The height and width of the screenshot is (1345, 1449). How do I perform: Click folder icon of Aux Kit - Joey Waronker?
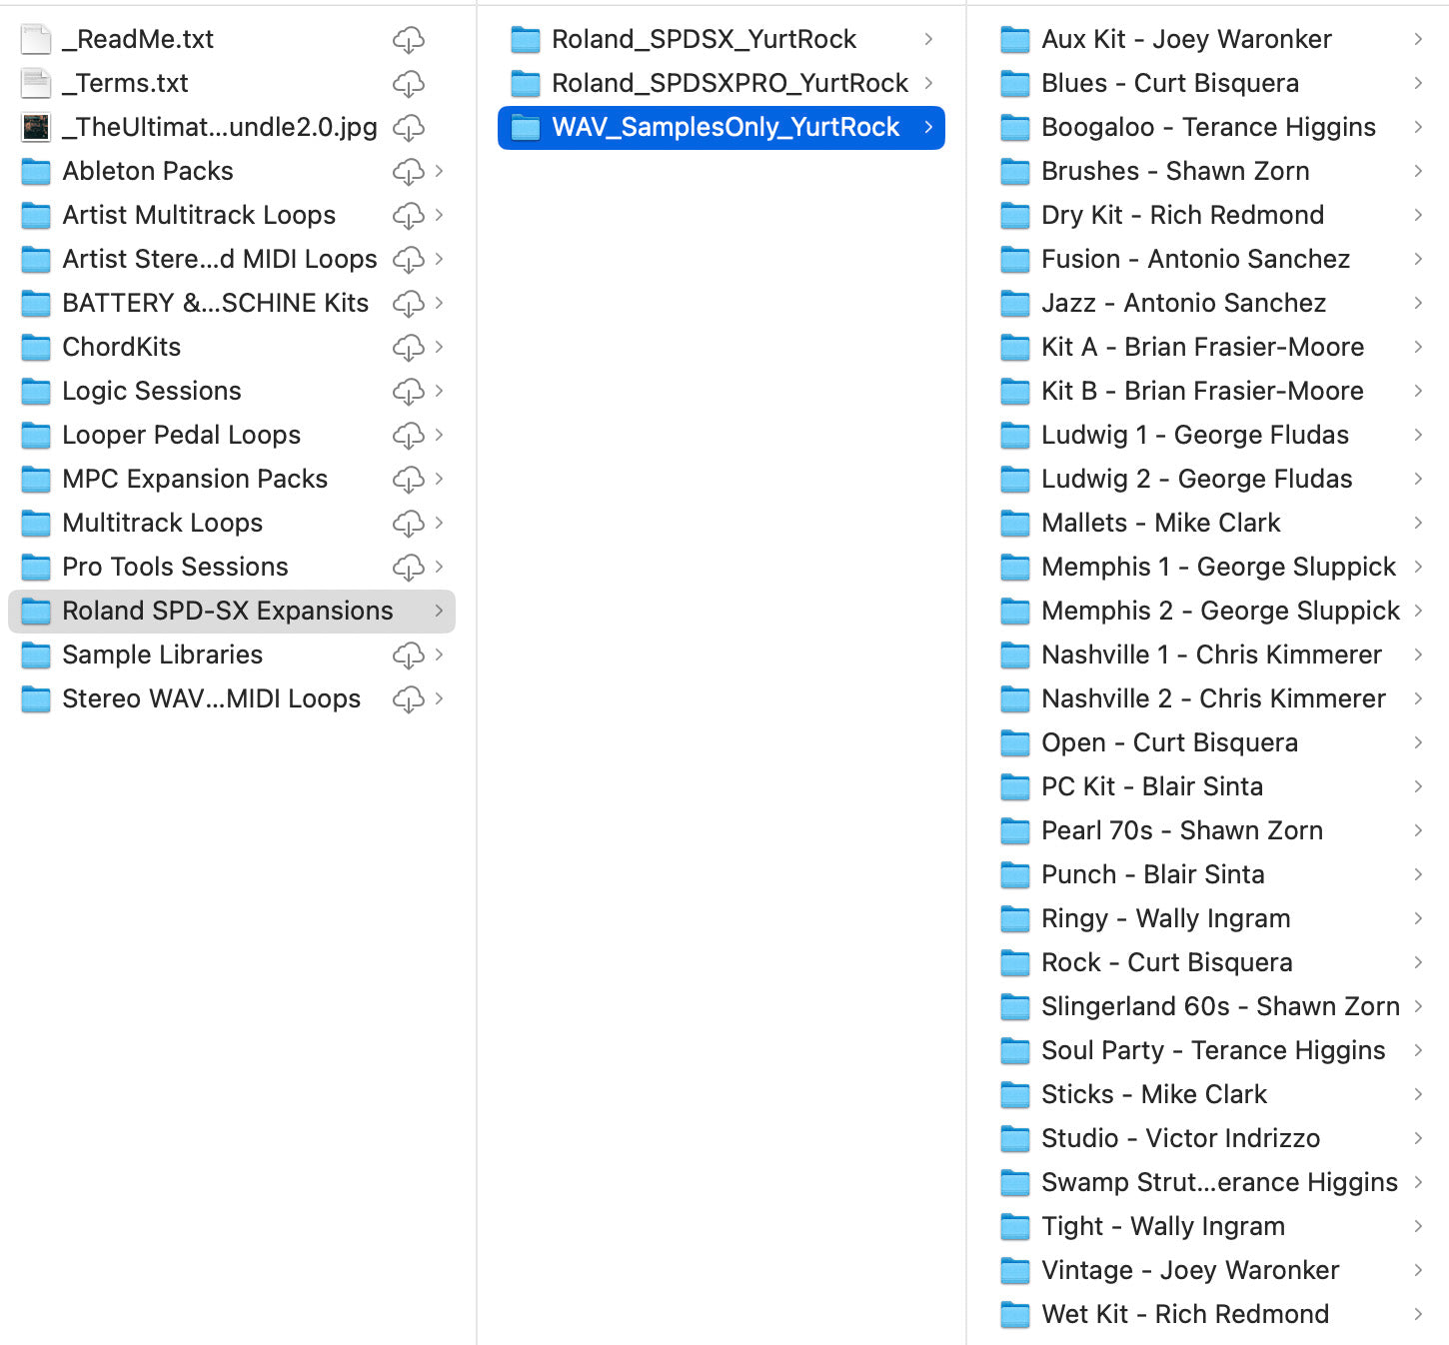[1015, 39]
